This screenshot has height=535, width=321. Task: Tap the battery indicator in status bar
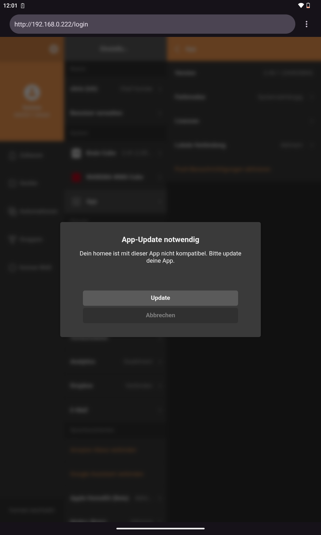pyautogui.click(x=308, y=6)
